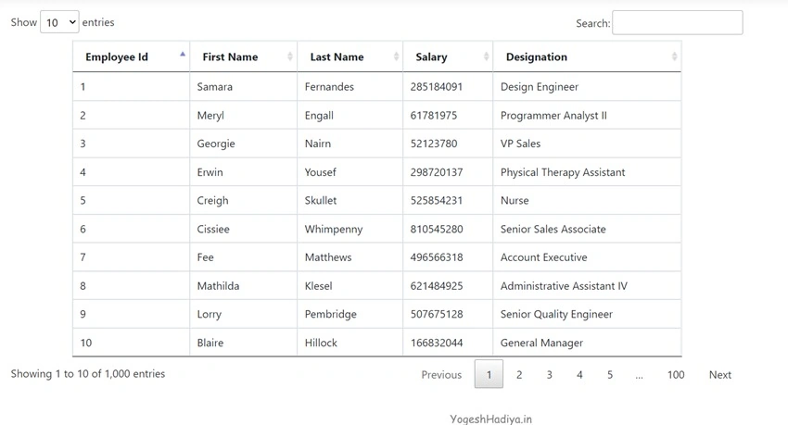
Task: Click the First Name column sort icon
Action: click(290, 56)
